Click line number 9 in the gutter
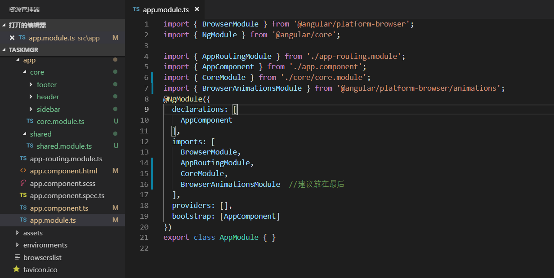The height and width of the screenshot is (278, 554). click(x=144, y=109)
